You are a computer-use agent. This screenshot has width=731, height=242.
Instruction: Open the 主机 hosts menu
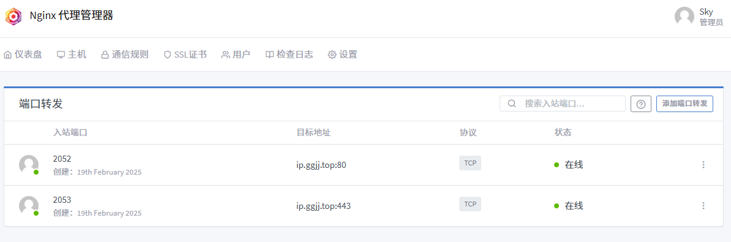[x=72, y=55]
